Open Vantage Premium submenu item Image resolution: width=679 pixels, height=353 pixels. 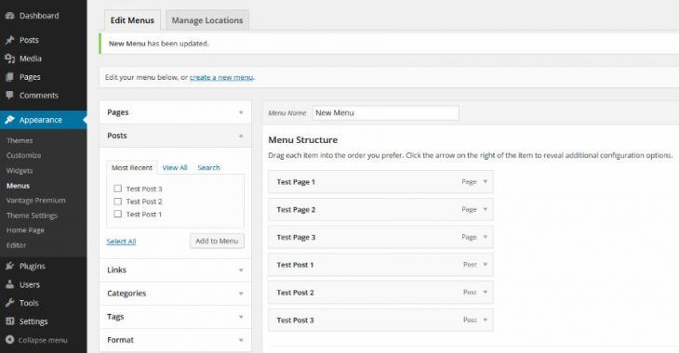[x=36, y=201]
